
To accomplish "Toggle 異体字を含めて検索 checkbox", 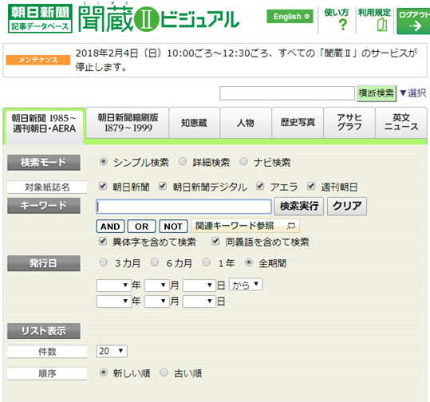I will (103, 242).
